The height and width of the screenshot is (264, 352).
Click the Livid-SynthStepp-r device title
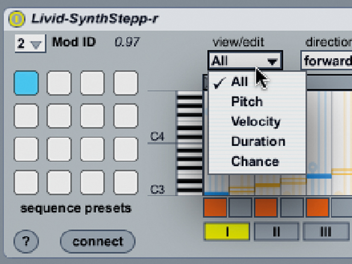pyautogui.click(x=95, y=19)
